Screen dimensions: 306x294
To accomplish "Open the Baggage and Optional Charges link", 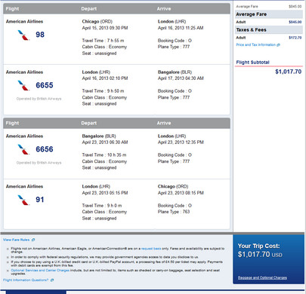I will (x=262, y=277).
